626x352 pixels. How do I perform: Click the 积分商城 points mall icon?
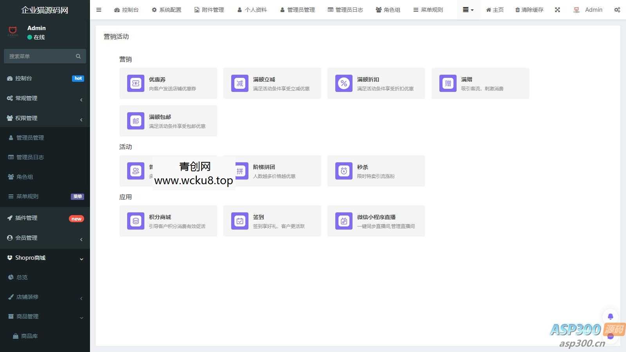(x=135, y=221)
